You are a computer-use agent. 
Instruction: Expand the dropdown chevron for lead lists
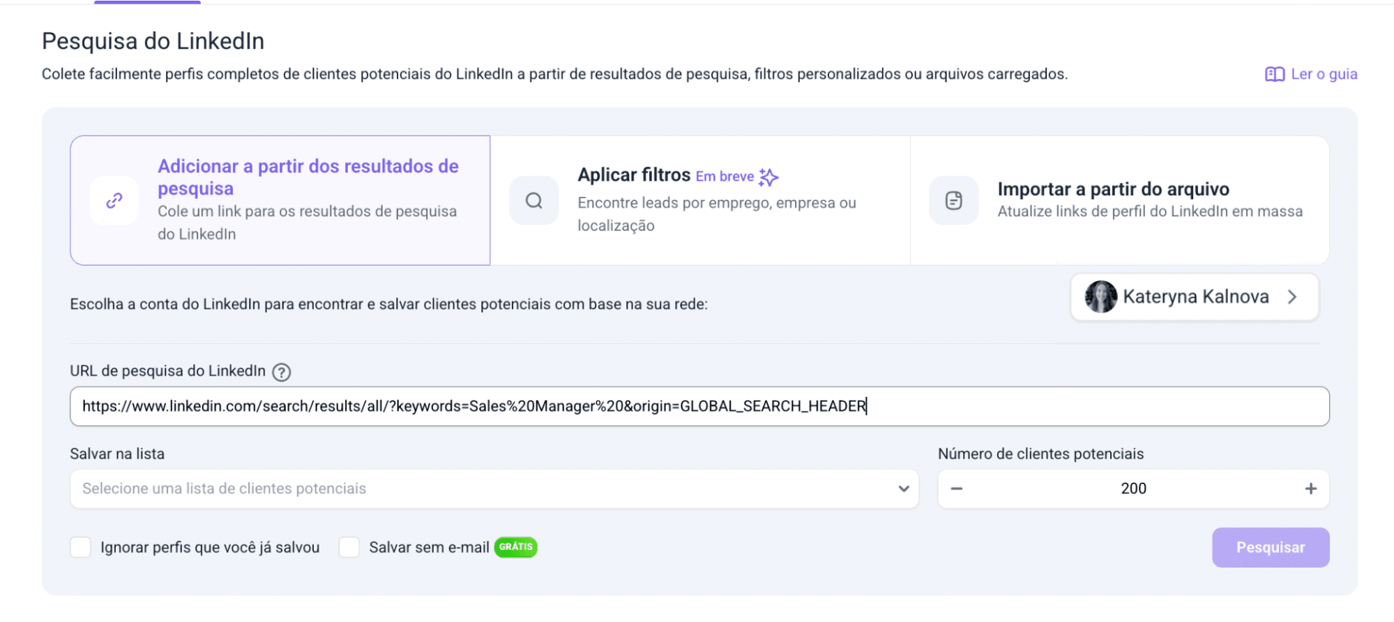904,489
